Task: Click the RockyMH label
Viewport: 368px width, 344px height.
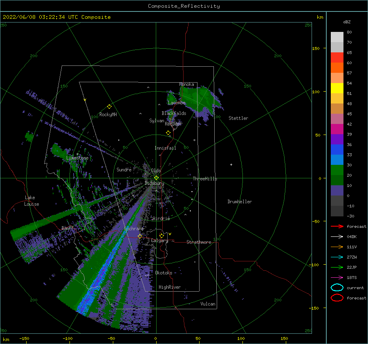Action: coord(108,115)
